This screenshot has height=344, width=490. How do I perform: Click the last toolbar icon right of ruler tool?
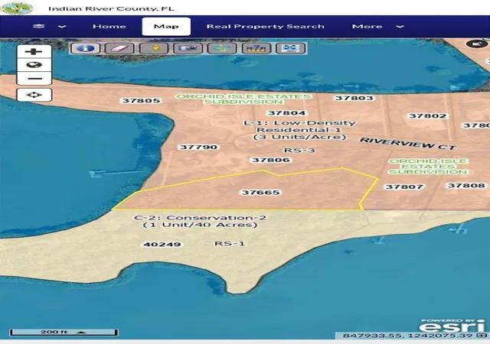pos(291,48)
